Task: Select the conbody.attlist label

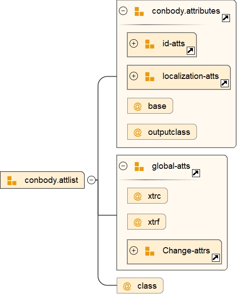Action: (x=51, y=180)
